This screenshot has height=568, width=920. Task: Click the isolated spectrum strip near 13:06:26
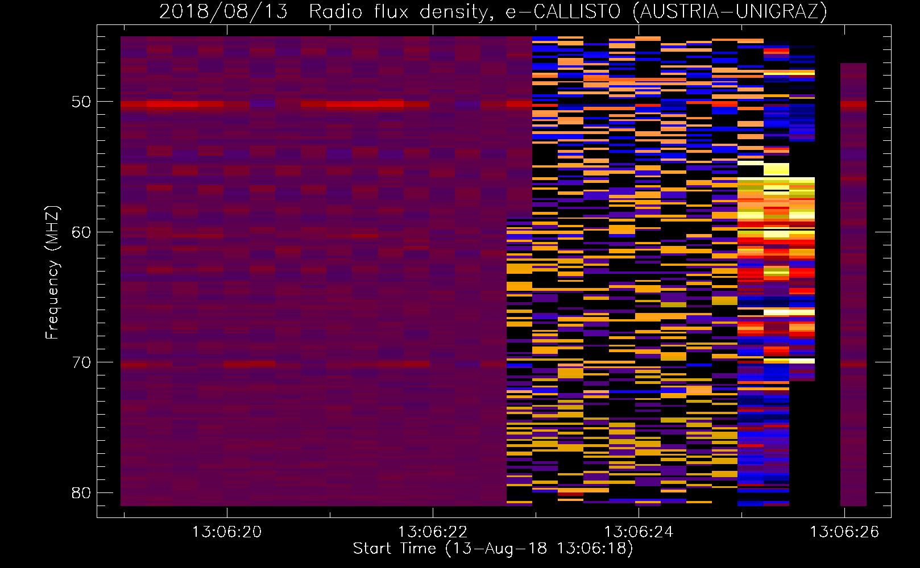pos(853,285)
